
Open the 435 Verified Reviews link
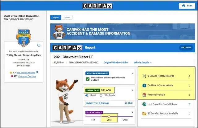point(26,73)
